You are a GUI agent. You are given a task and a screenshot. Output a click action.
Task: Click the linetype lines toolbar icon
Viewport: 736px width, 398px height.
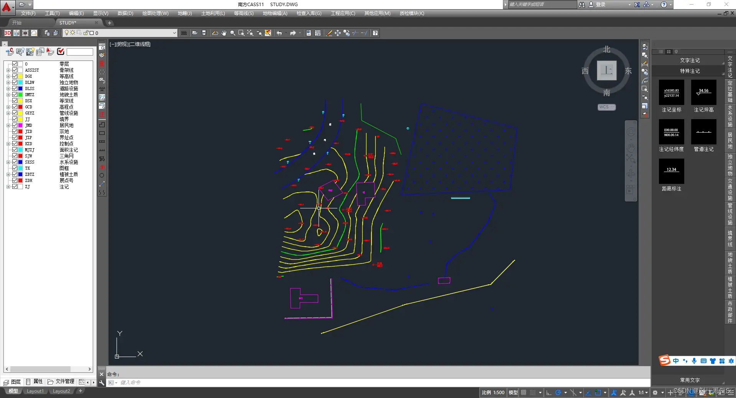[x=184, y=33]
